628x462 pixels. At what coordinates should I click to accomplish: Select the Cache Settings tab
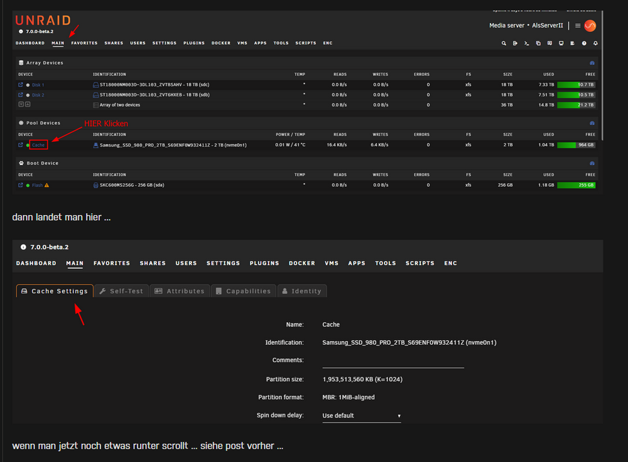click(55, 291)
